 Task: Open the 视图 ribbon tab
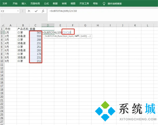tap(73, 4)
